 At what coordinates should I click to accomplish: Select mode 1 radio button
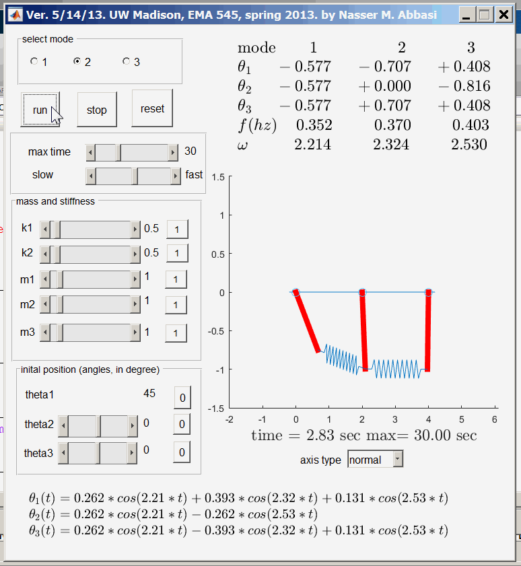pyautogui.click(x=34, y=62)
